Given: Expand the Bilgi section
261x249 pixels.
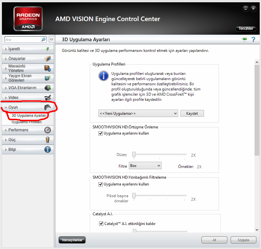Looking at the screenshot, I should pos(28,149).
